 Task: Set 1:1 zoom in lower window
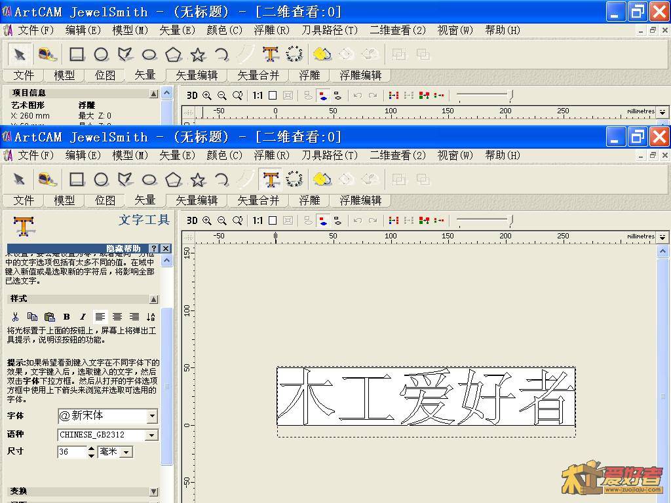point(257,221)
